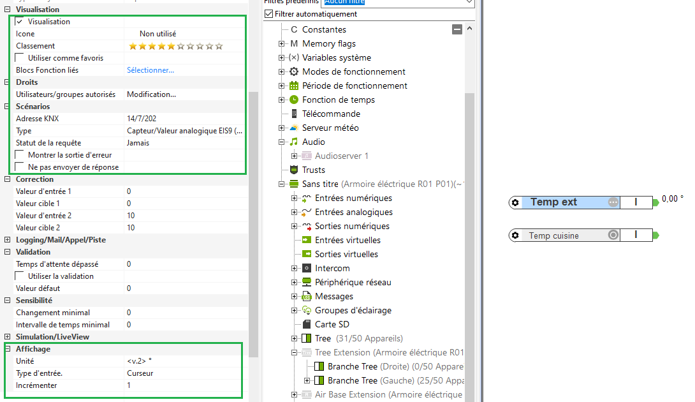Click the Adresse KNX value field

pyautogui.click(x=185, y=119)
